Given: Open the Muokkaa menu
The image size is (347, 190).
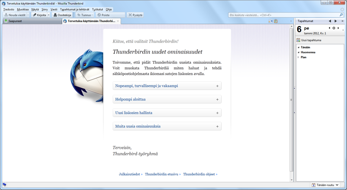Looking at the screenshot, I should coord(23,10).
